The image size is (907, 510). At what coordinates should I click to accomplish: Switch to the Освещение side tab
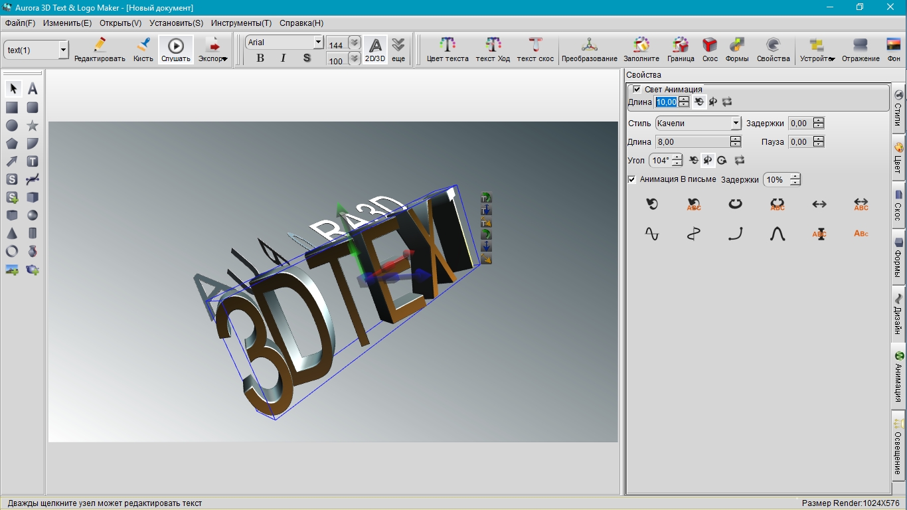tap(898, 446)
